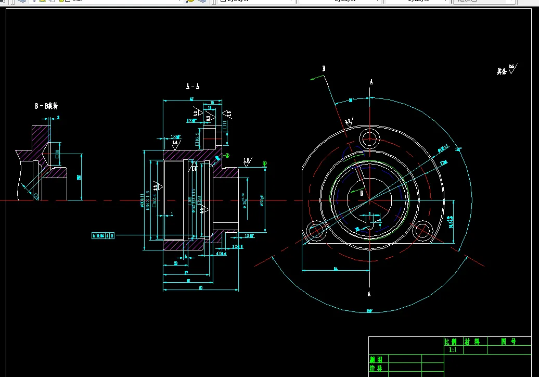Click the 材料 cell in title block
This screenshot has height=377, width=539.
475,342
